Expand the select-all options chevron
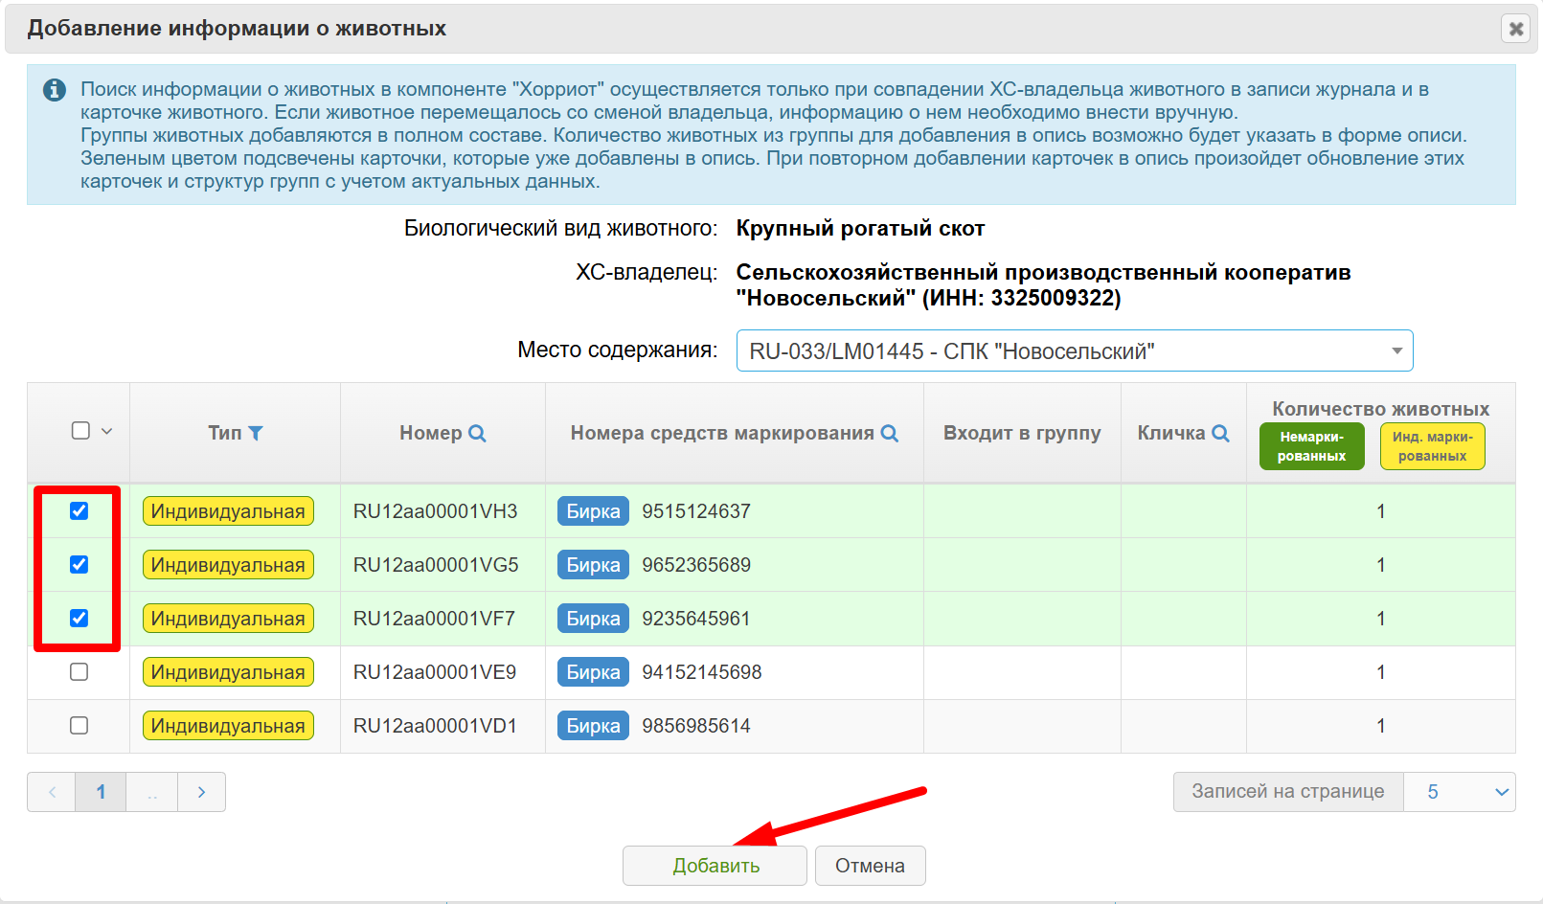The height and width of the screenshot is (904, 1543). [x=107, y=431]
